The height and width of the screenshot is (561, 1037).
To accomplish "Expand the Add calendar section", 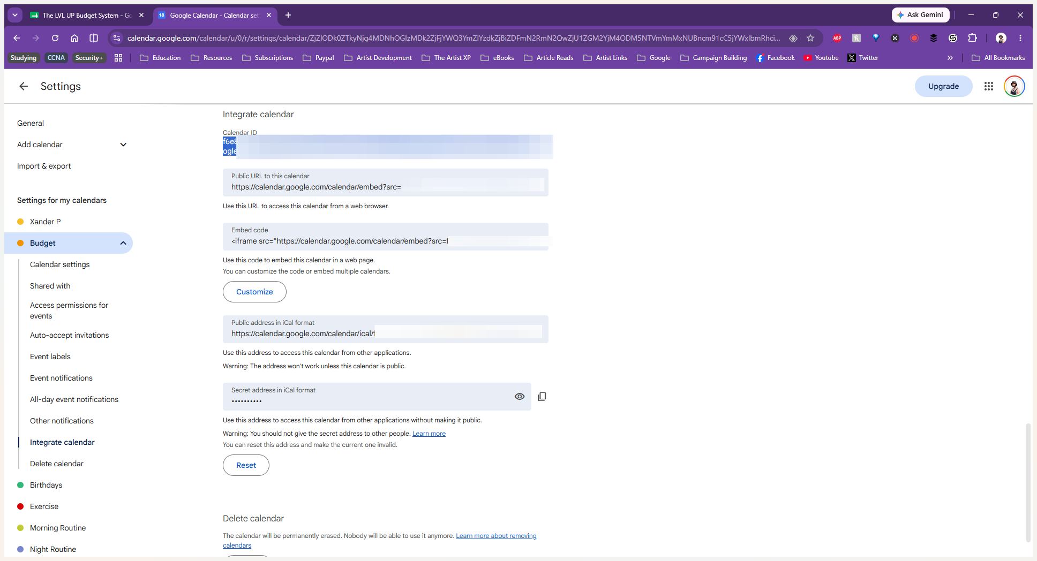I will coord(123,145).
